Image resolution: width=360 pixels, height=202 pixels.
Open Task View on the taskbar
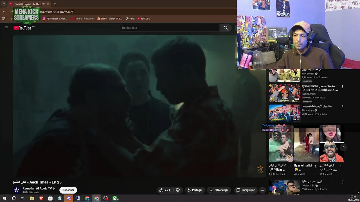(x=22, y=198)
